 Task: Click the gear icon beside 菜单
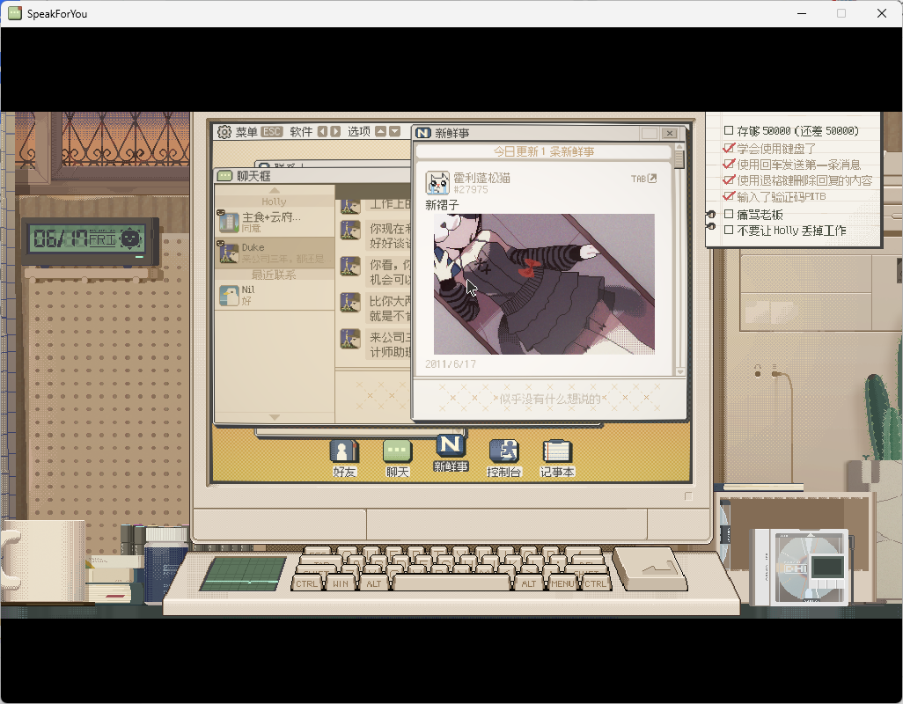224,132
